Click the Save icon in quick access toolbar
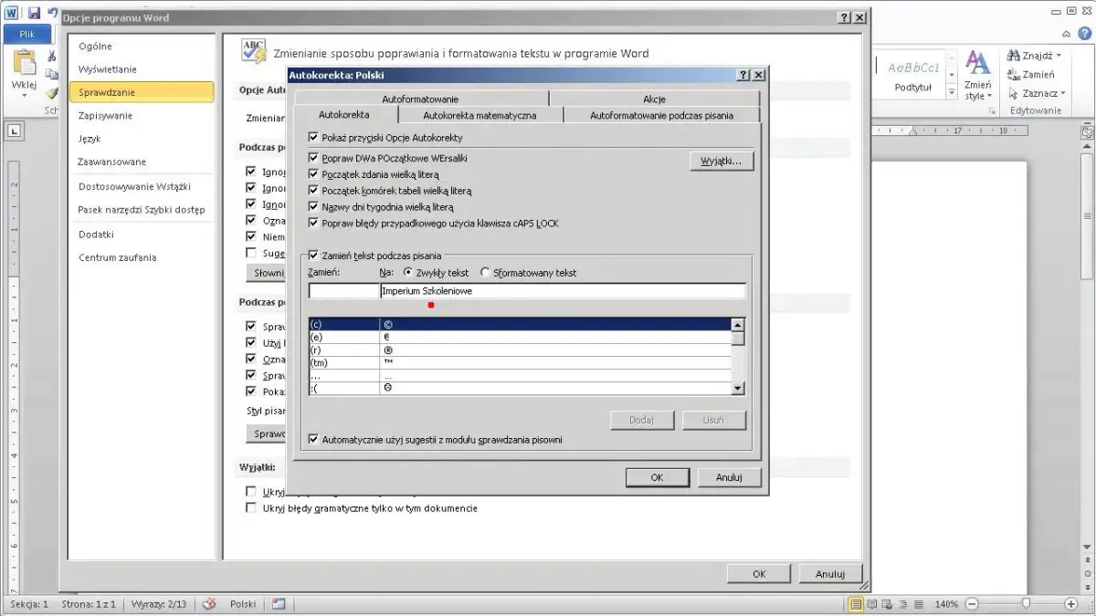The height and width of the screenshot is (616, 1096). 34,14
